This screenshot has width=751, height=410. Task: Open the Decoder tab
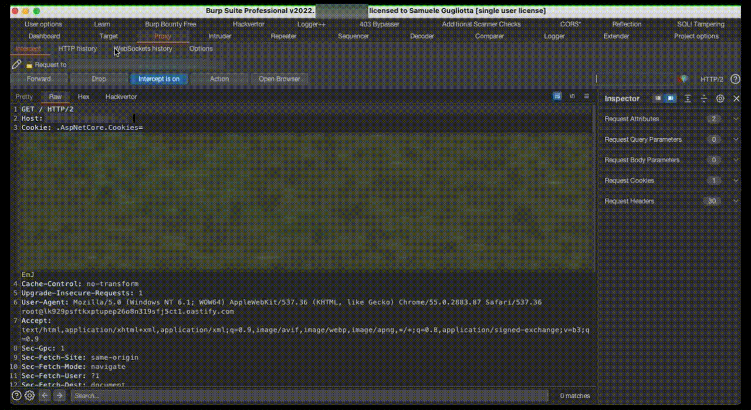click(422, 36)
